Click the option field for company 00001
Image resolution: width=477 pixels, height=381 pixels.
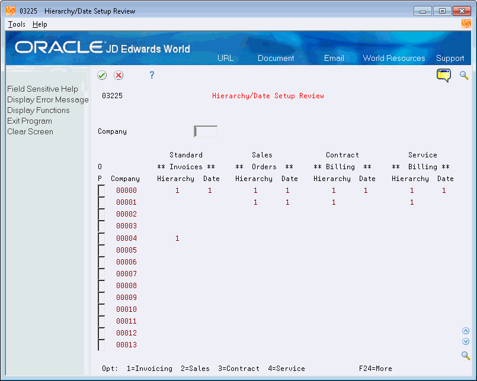[101, 202]
